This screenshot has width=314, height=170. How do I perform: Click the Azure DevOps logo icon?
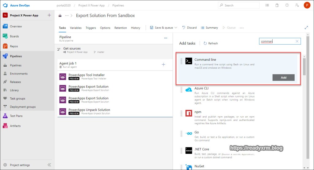(x=5, y=5)
